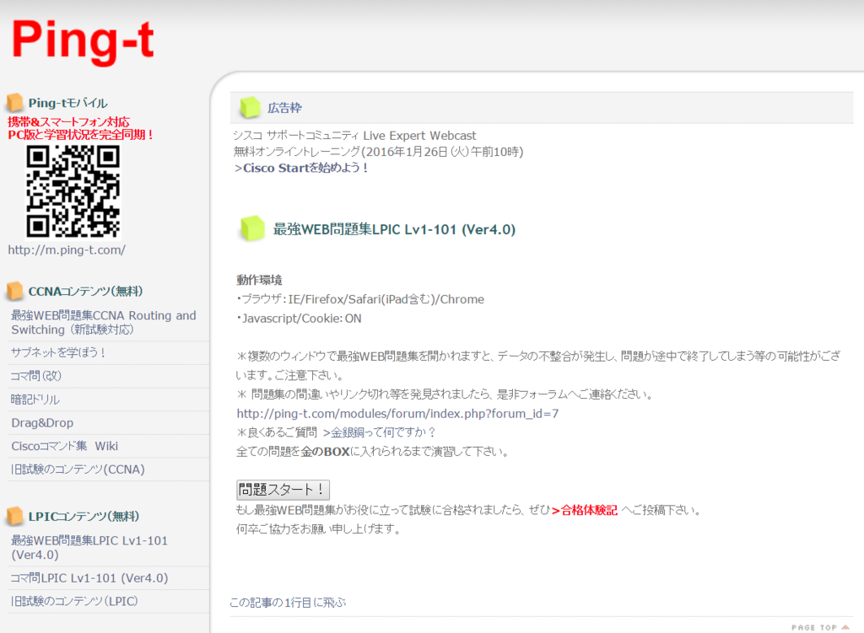Click the green cube icon beside 広告枠
This screenshot has width=864, height=633.
(250, 107)
